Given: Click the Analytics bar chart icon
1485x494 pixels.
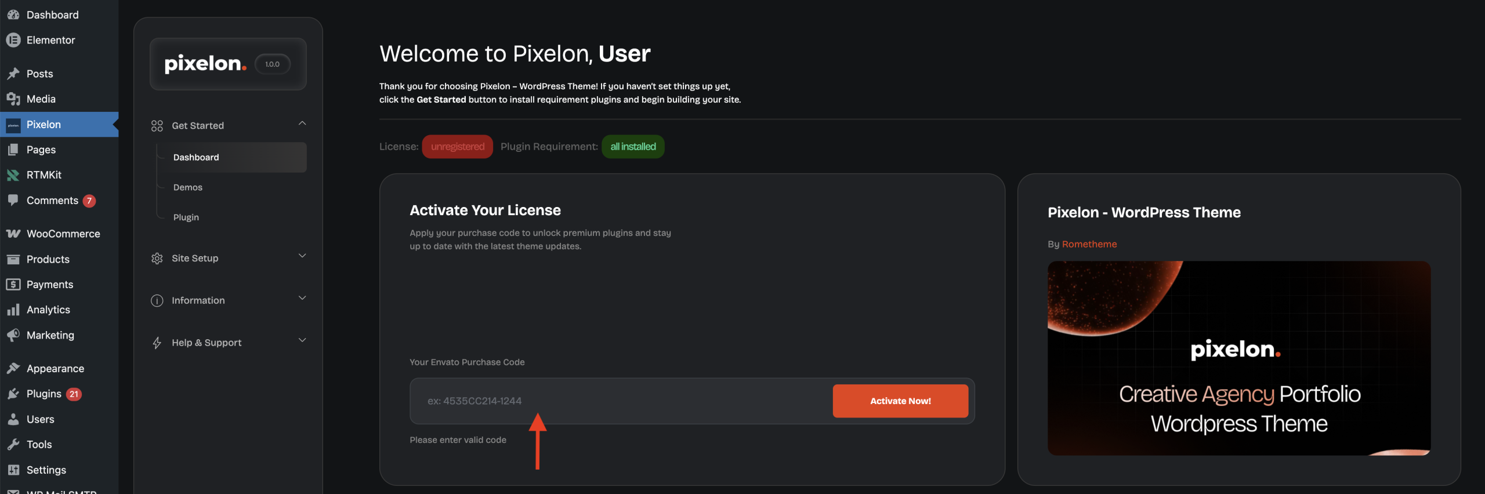Looking at the screenshot, I should coord(13,310).
